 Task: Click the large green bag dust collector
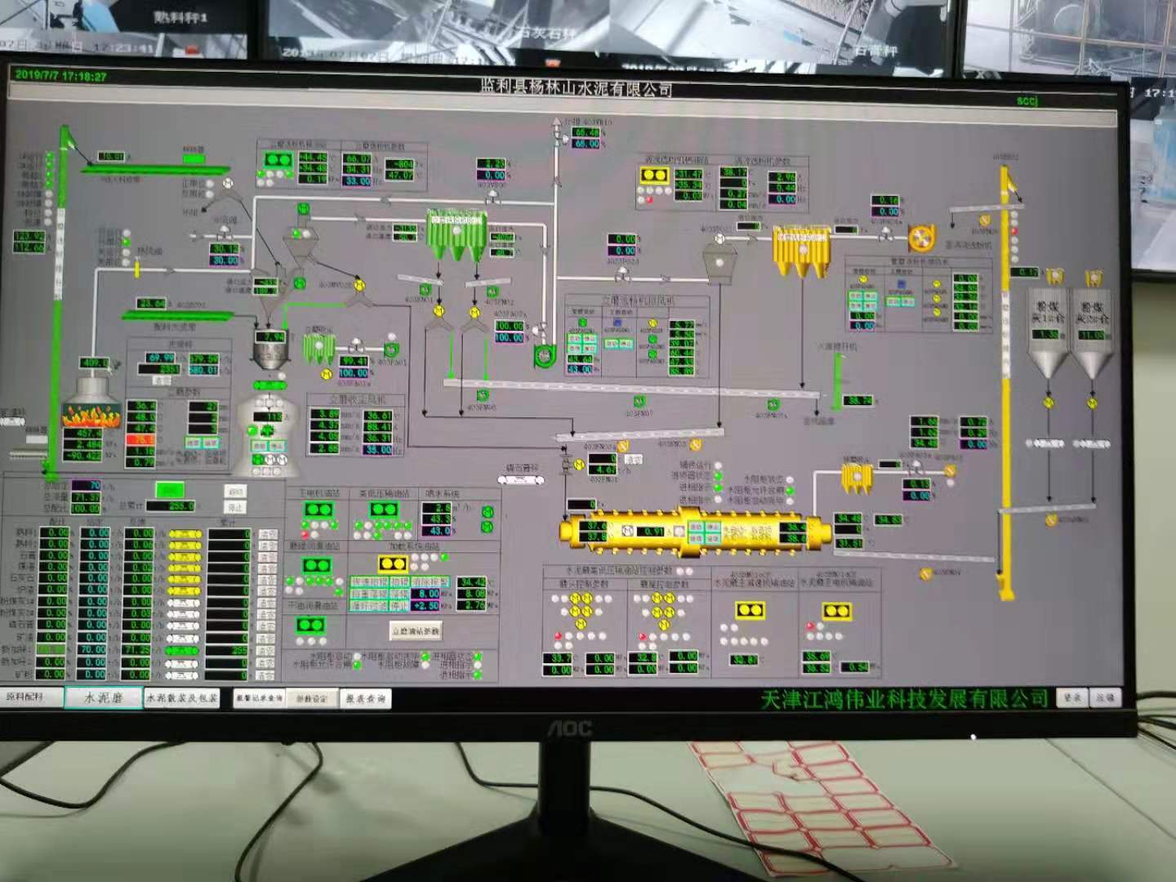coord(457,235)
